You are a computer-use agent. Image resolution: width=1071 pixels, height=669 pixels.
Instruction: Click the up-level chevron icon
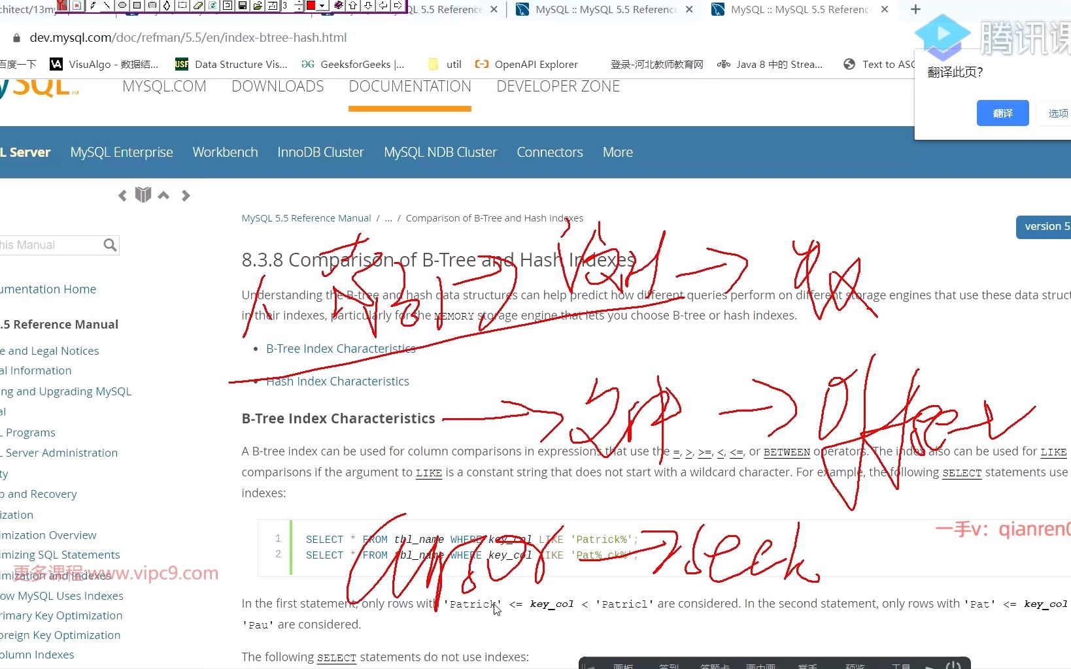click(x=163, y=195)
